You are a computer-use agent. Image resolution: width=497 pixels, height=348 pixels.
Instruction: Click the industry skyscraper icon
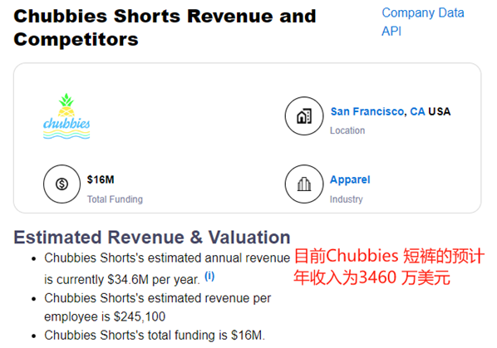coord(304,184)
